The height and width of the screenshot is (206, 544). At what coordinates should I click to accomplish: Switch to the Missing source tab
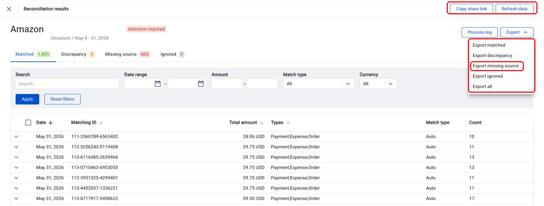[x=127, y=54]
